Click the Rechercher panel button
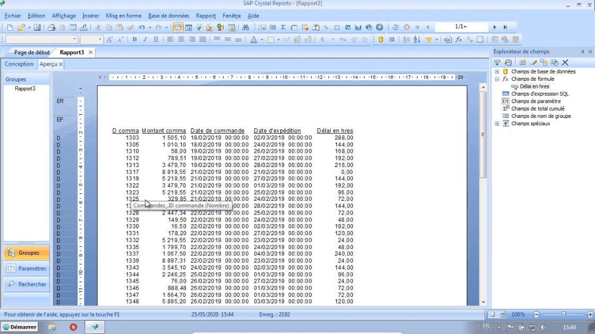Screen dimensions: 595x334 coord(27,284)
